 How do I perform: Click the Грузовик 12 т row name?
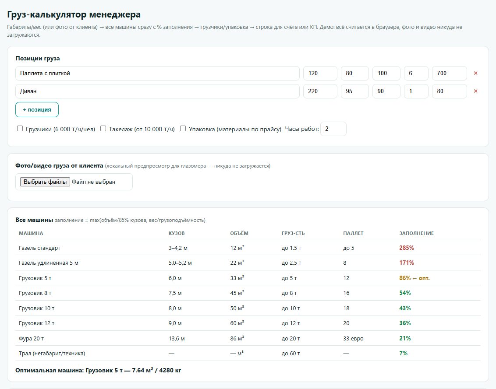(x=37, y=323)
